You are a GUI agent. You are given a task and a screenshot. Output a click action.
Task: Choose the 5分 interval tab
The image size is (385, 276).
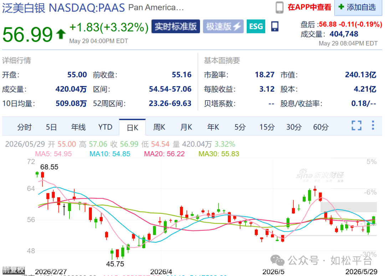[240, 127]
